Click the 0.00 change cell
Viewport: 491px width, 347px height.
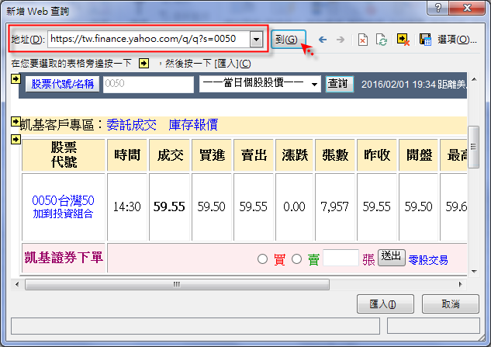294,207
